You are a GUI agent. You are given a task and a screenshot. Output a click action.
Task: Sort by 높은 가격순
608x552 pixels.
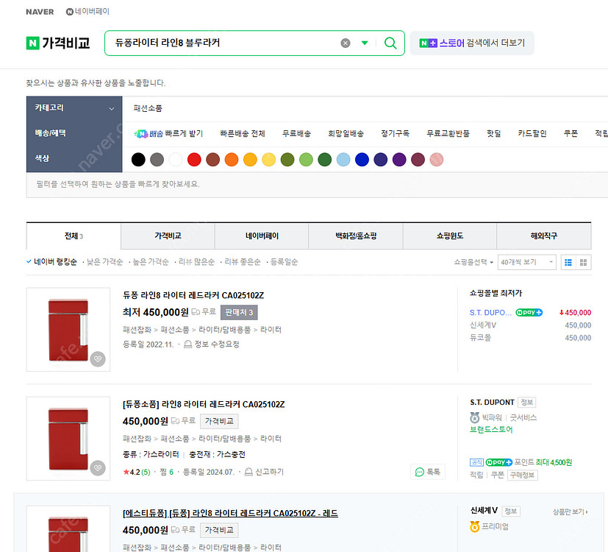151,262
